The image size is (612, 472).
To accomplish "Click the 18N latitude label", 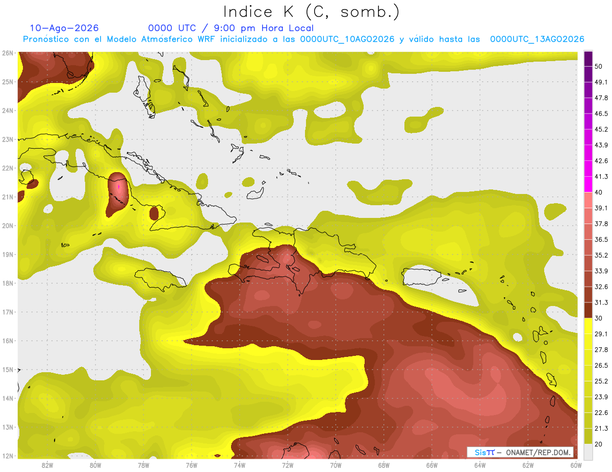I will point(8,283).
